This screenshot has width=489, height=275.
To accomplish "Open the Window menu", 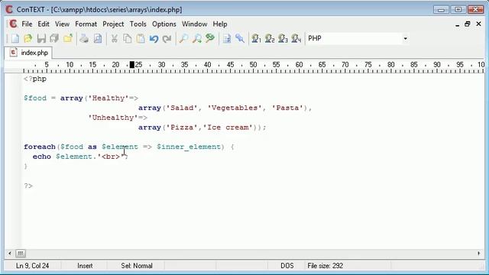I will coord(194,24).
